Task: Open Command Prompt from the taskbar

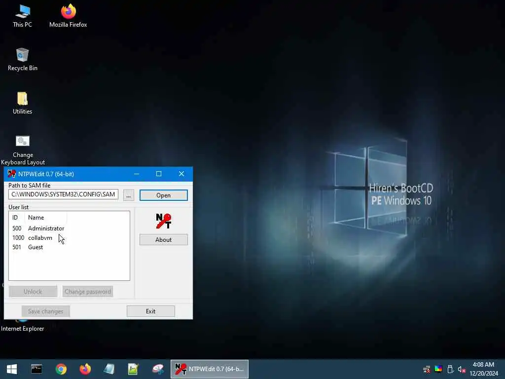Action: coord(36,369)
